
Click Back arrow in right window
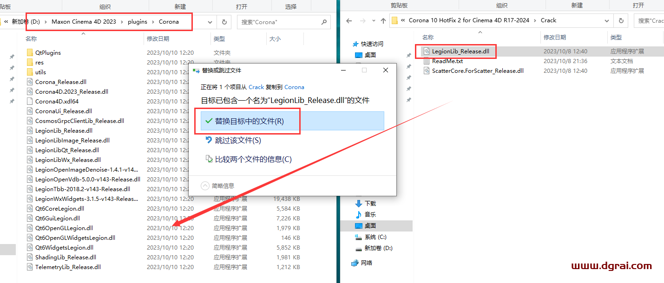pyautogui.click(x=349, y=20)
